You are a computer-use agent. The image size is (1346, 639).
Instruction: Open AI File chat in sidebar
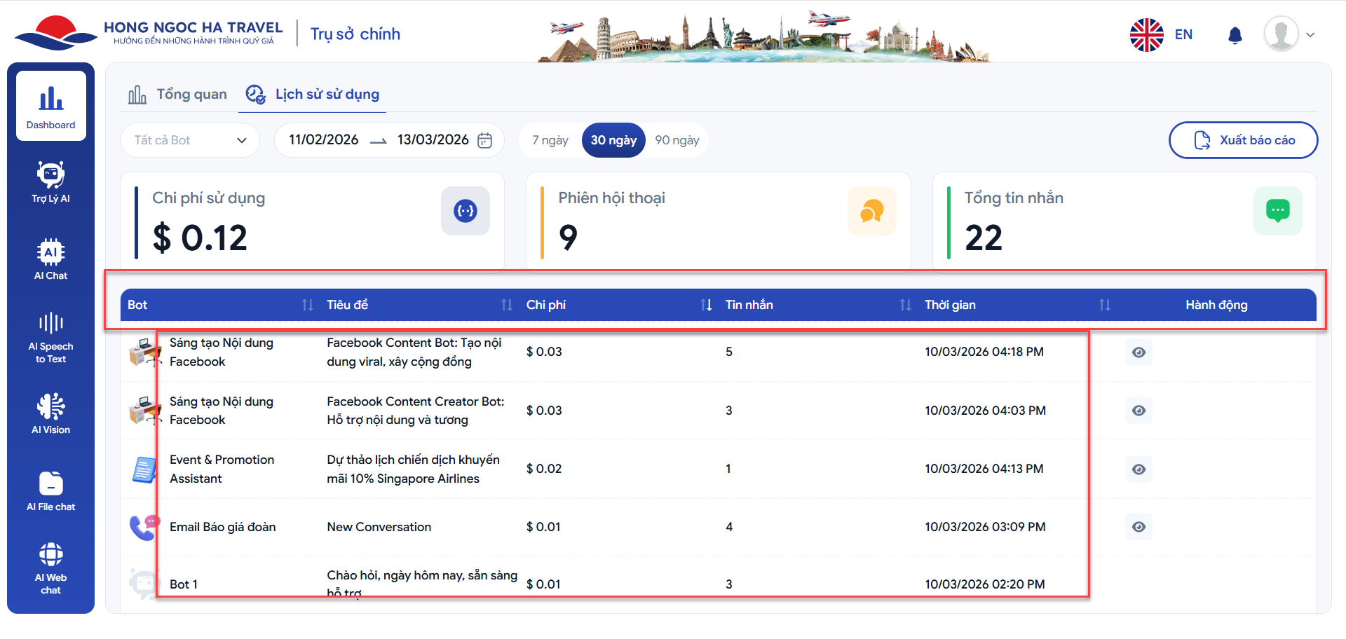50,490
